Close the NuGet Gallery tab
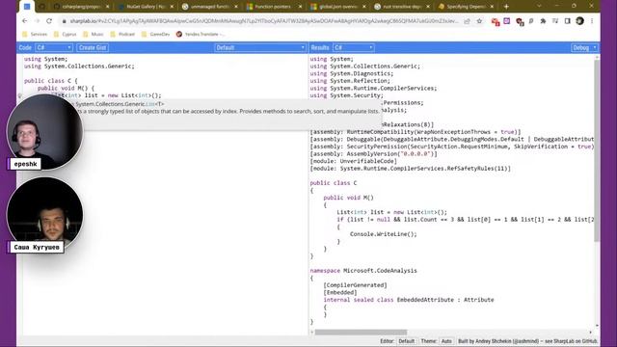617x347 pixels. 172,7
